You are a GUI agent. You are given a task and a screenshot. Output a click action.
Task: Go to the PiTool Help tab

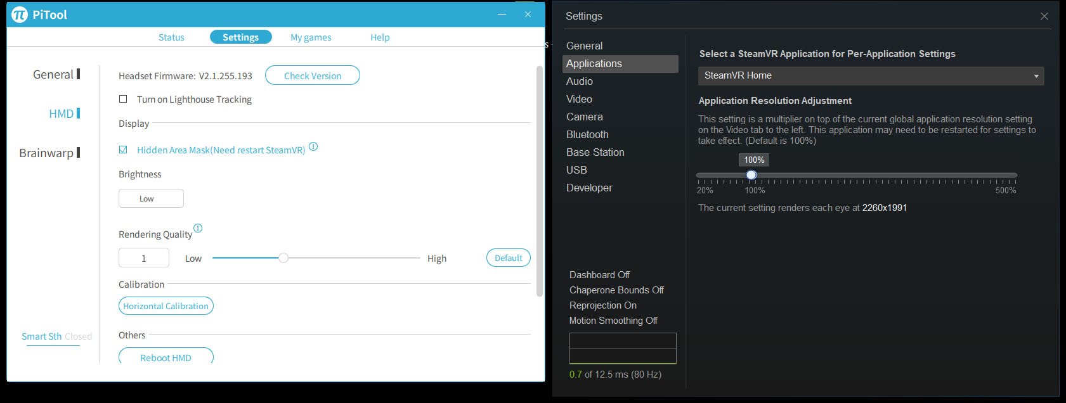pyautogui.click(x=380, y=37)
